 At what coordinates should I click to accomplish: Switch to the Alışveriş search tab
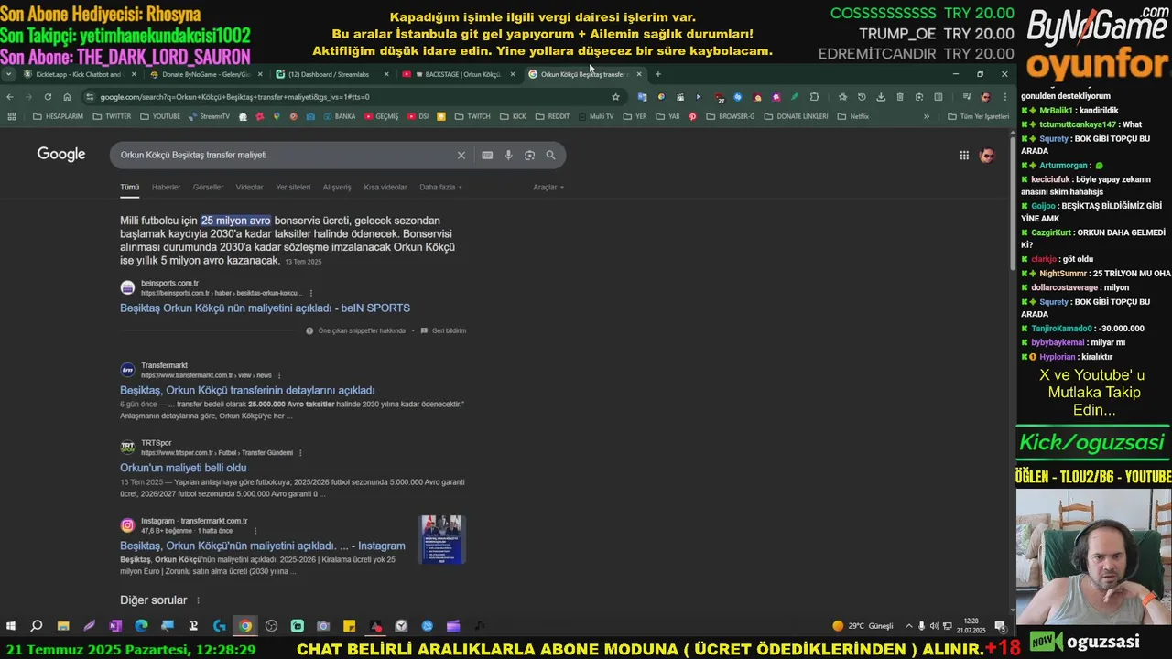pyautogui.click(x=337, y=188)
